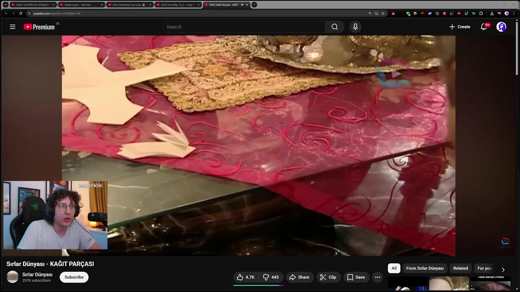Open browser downloads
This screenshot has height=292, width=520.
pos(492,13)
